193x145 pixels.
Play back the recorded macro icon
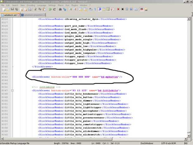[x=127, y=9]
